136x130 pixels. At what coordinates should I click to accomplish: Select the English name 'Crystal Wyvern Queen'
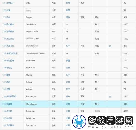coord(35,54)
